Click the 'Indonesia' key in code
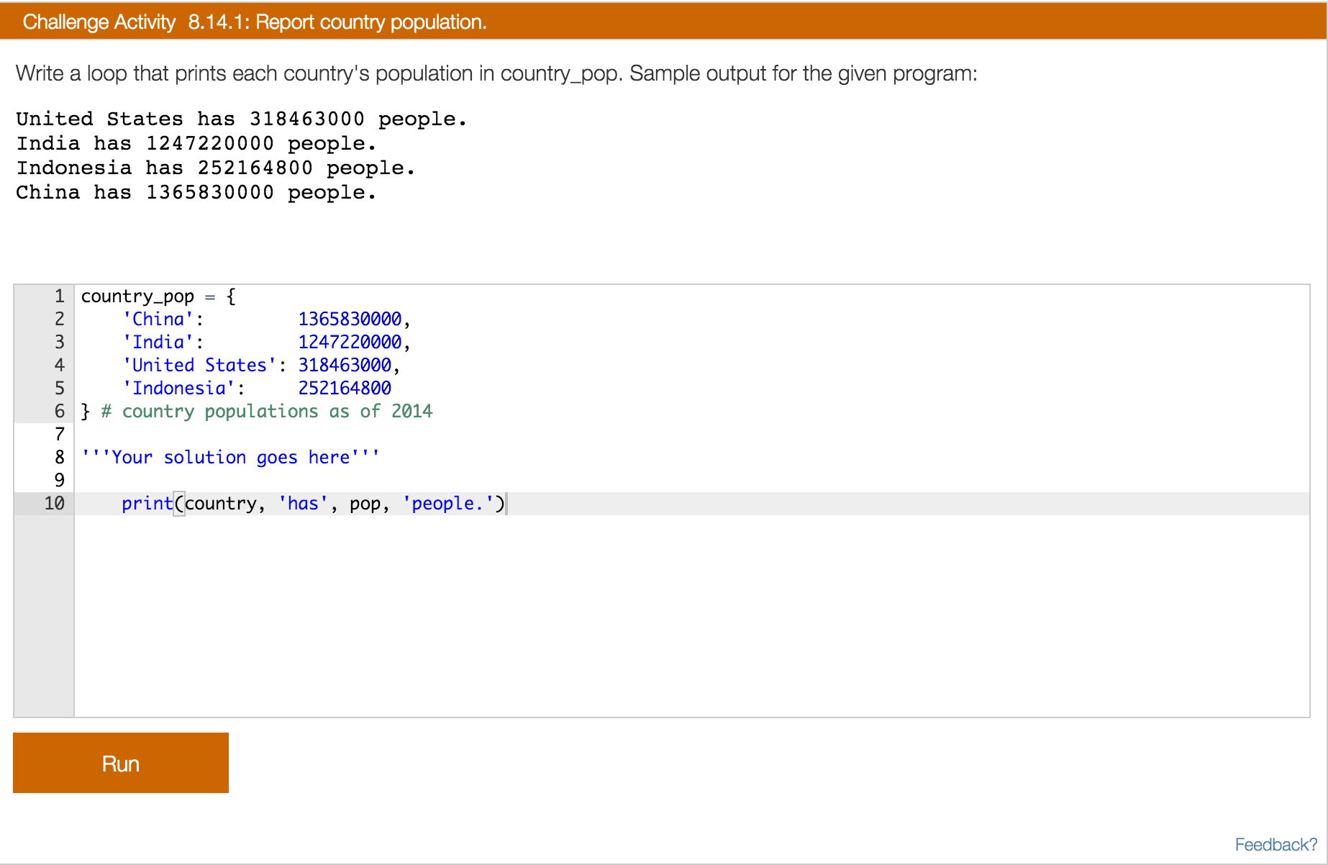 178,389
